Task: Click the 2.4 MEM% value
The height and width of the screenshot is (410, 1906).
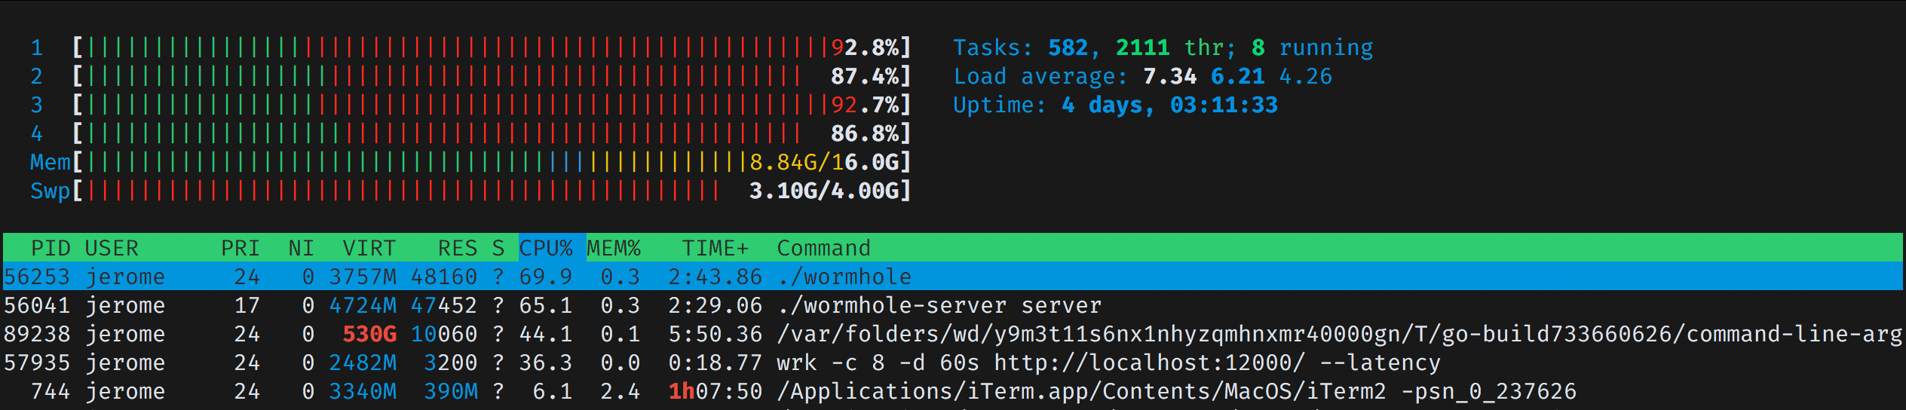Action: [621, 391]
